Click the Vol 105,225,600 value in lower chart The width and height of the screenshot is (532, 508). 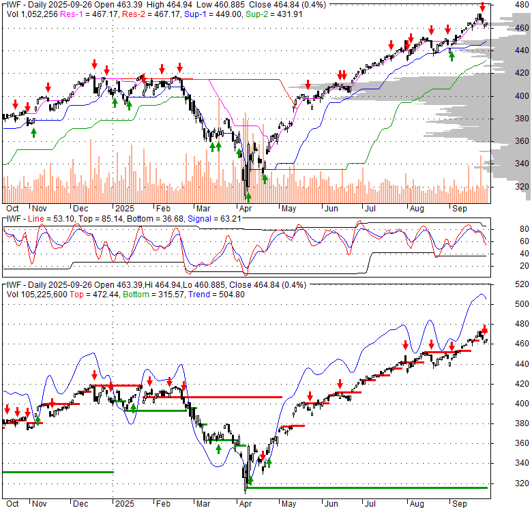(37, 295)
